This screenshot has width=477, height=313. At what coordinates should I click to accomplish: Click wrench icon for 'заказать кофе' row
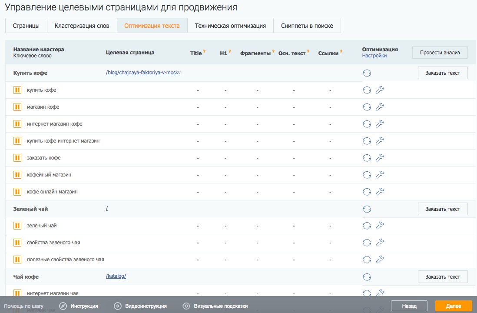(x=379, y=158)
